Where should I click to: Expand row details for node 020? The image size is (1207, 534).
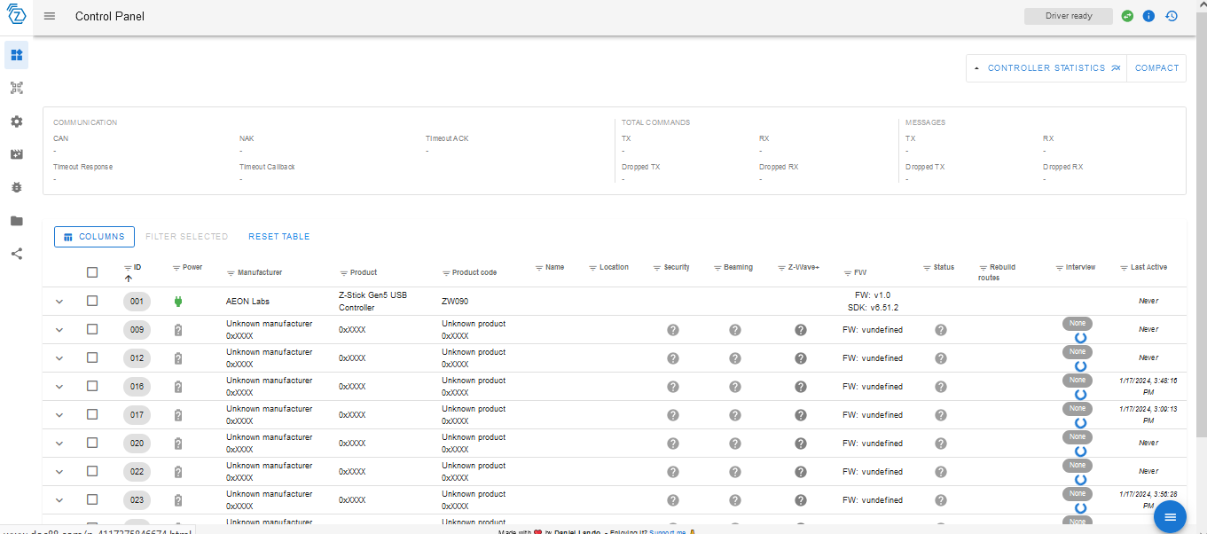(59, 444)
